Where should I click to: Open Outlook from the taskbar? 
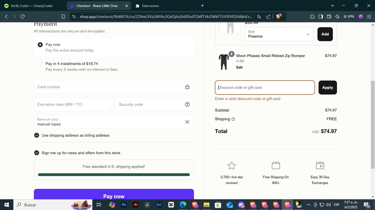coord(229,205)
